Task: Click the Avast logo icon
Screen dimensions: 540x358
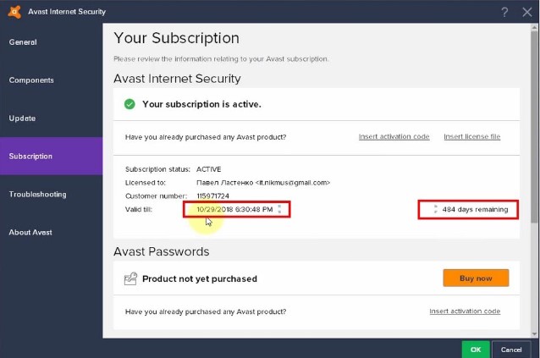Action: click(14, 12)
